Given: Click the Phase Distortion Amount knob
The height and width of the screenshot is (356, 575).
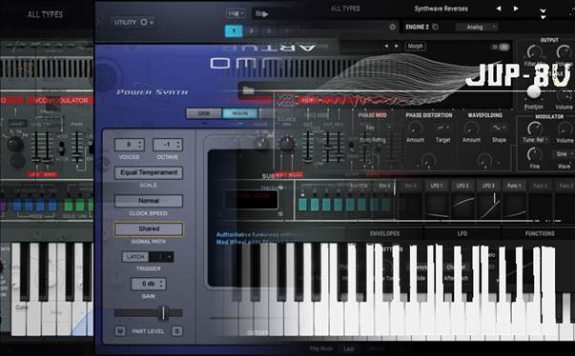Looking at the screenshot, I should tap(415, 129).
